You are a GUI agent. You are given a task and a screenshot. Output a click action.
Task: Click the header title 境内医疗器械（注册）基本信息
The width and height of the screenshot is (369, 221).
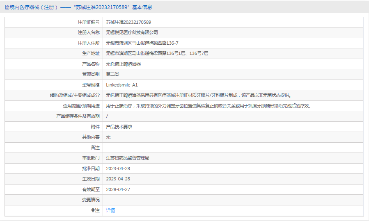coord(81,7)
